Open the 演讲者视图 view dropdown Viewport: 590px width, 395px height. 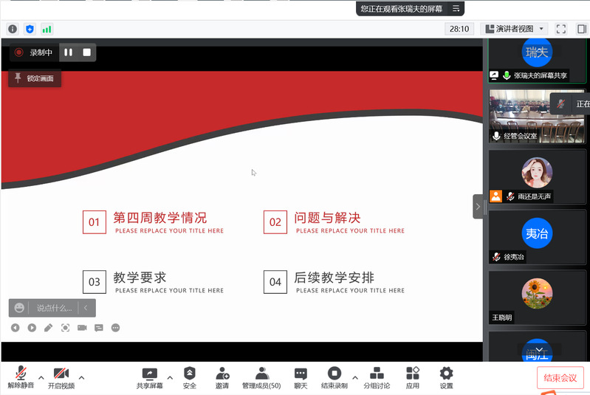(516, 29)
